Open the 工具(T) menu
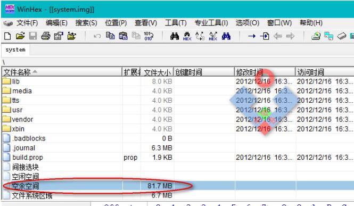This screenshot has width=354, height=206. (176, 23)
